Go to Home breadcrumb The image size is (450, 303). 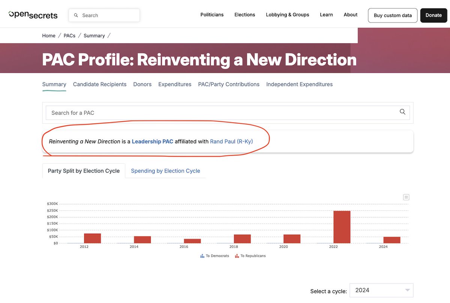tap(49, 36)
